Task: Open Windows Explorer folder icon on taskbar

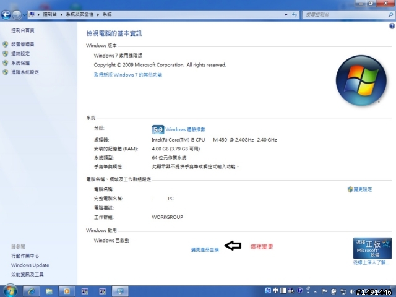Action: [x=49, y=291]
